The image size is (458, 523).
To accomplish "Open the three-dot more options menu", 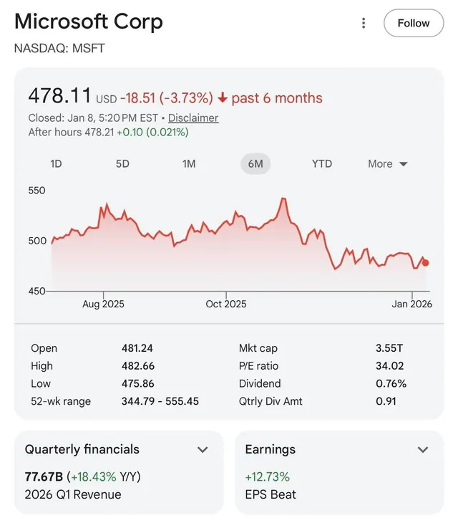I will pos(364,23).
